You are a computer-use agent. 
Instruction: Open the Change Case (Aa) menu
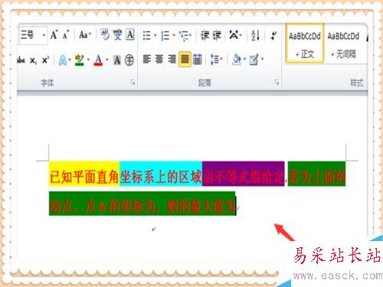click(x=85, y=34)
